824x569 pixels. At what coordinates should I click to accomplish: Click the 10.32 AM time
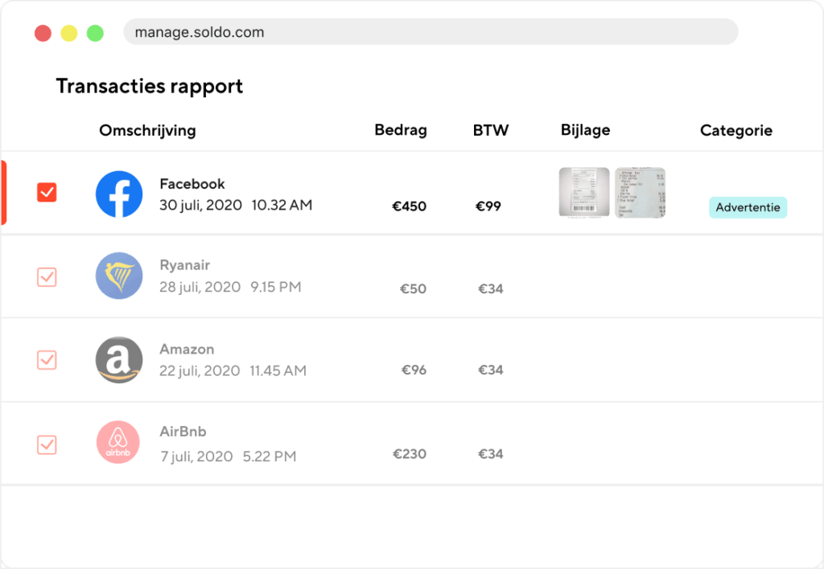pyautogui.click(x=282, y=205)
